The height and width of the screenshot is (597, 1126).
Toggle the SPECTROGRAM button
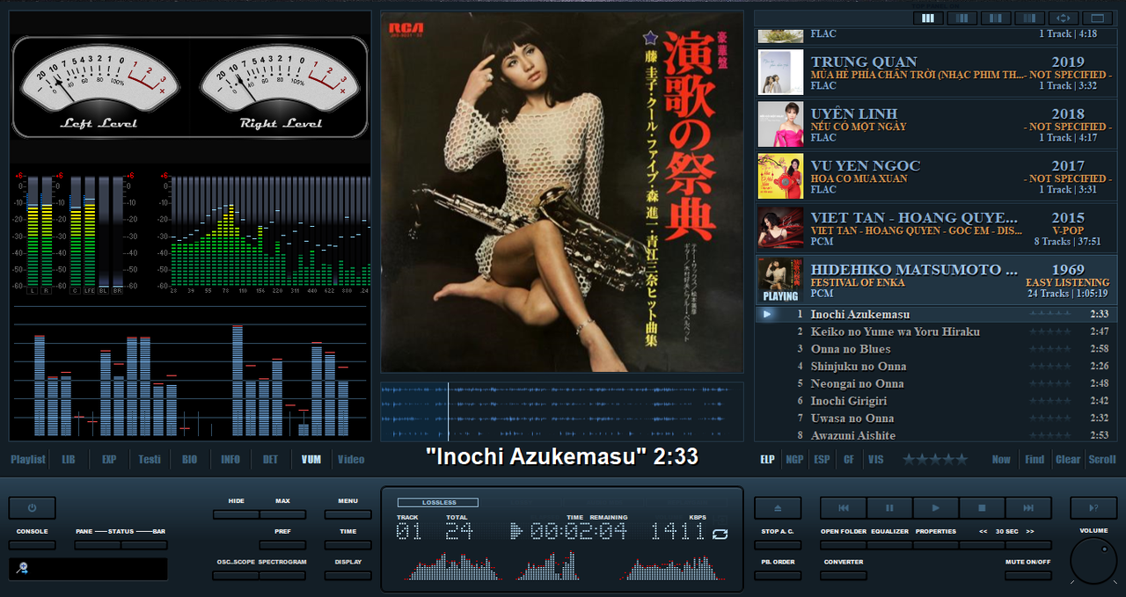(x=282, y=576)
